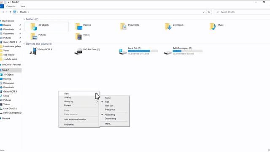270x152 pixels.
Task: Click the This PC breadcrumb text
Action: [23, 12]
